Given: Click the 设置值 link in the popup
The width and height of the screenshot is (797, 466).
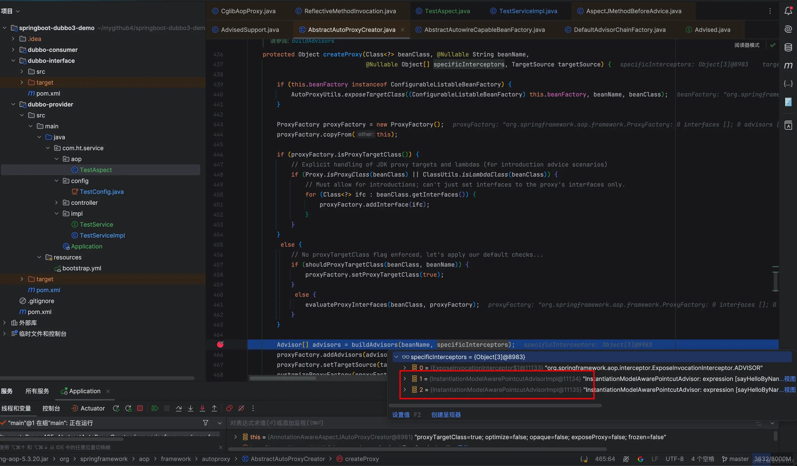Looking at the screenshot, I should click(x=401, y=414).
